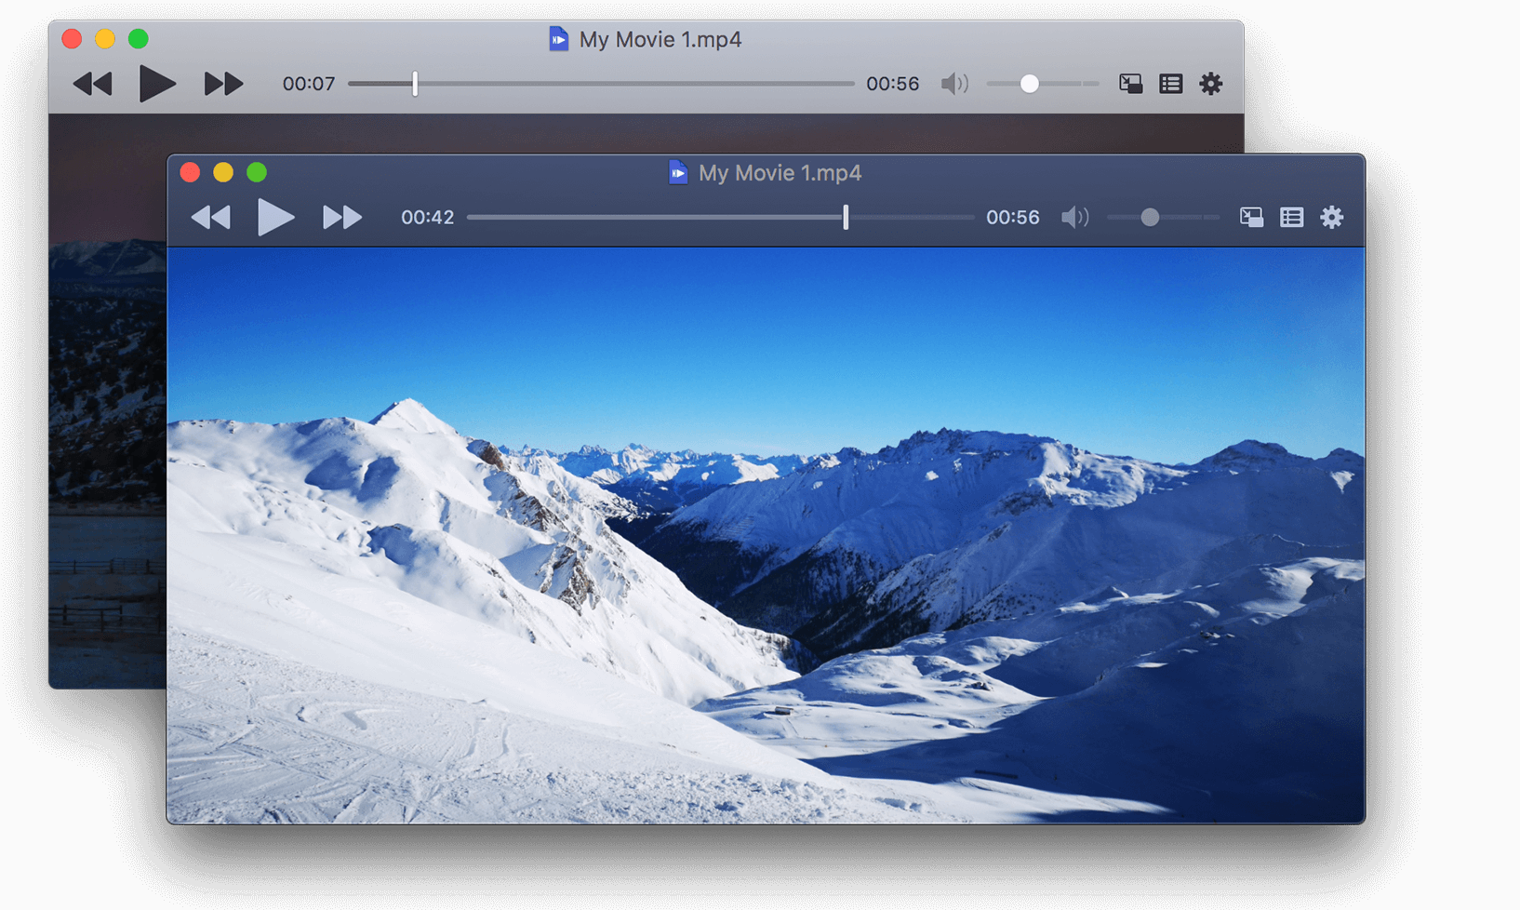This screenshot has height=910, width=1520.
Task: Open the playlist panel in the front window
Action: (1291, 217)
